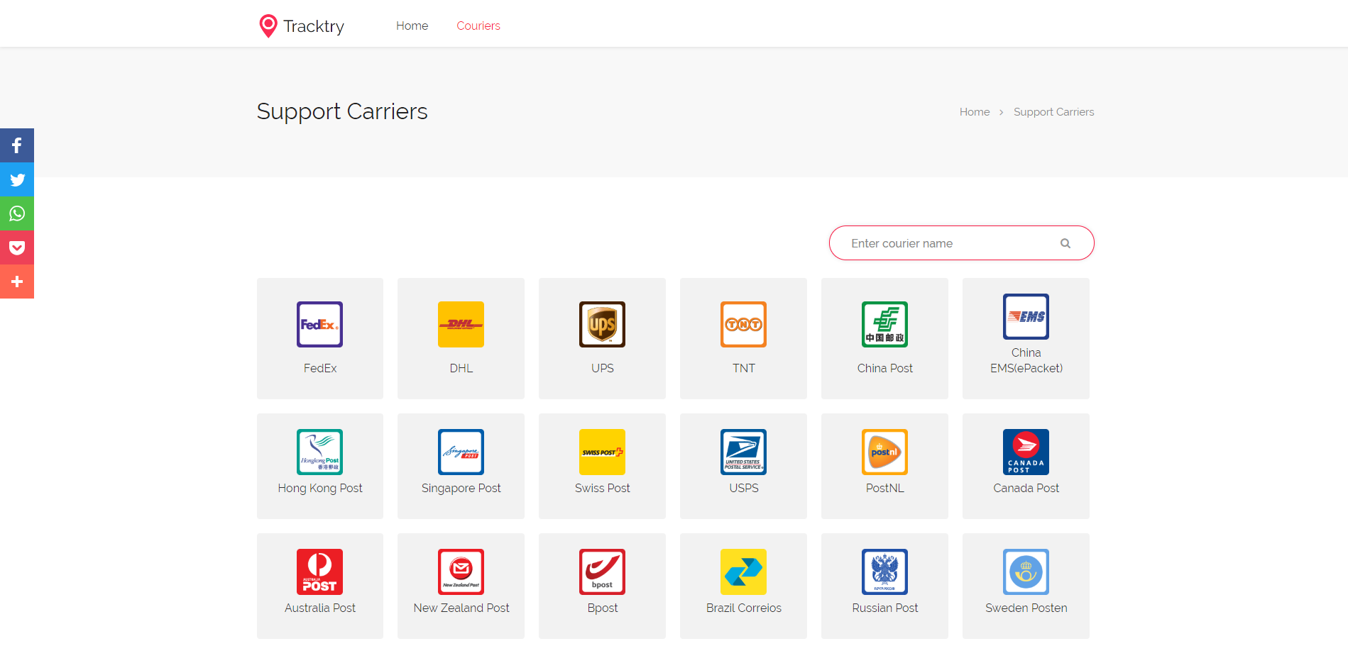Viewport: 1348px width, 646px height.
Task: Open the Australia Post label
Action: click(320, 608)
